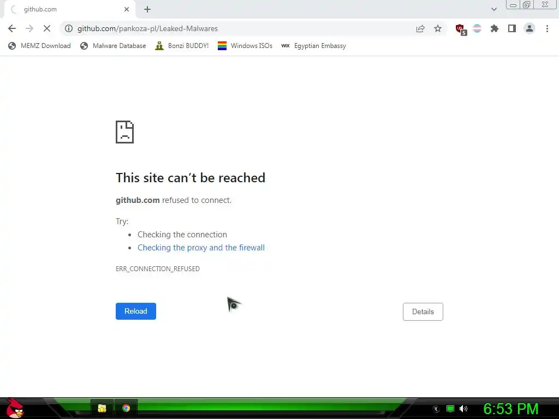The height and width of the screenshot is (419, 559).
Task: Follow the proxy and firewall link
Action: tap(201, 248)
